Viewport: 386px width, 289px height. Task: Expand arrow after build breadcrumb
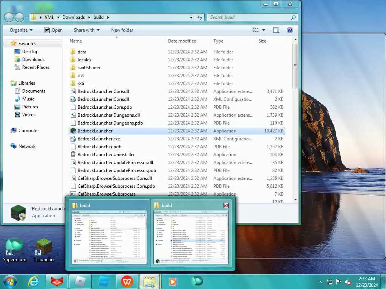click(108, 17)
